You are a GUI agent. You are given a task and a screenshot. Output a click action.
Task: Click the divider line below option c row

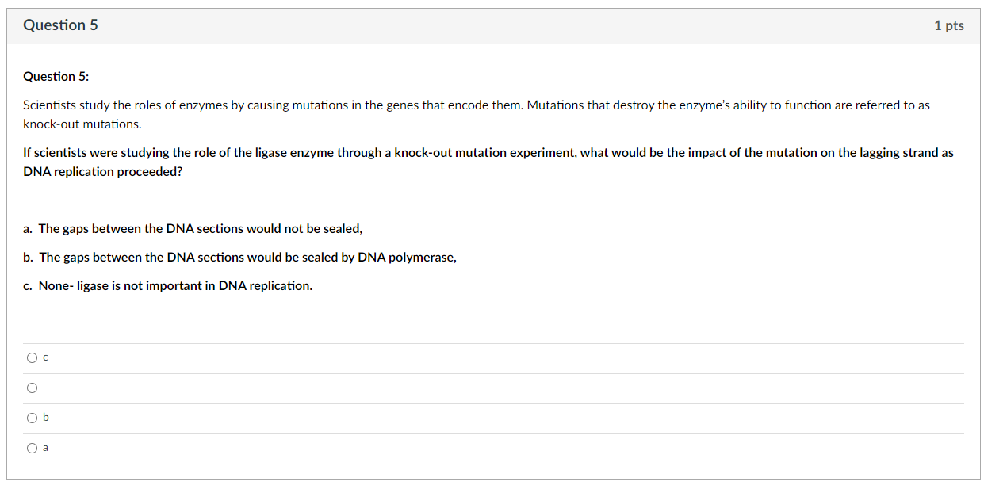pyautogui.click(x=492, y=372)
